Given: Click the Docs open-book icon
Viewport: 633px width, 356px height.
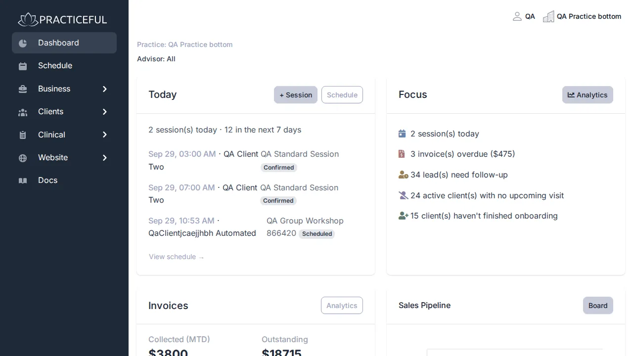Looking at the screenshot, I should (23, 180).
